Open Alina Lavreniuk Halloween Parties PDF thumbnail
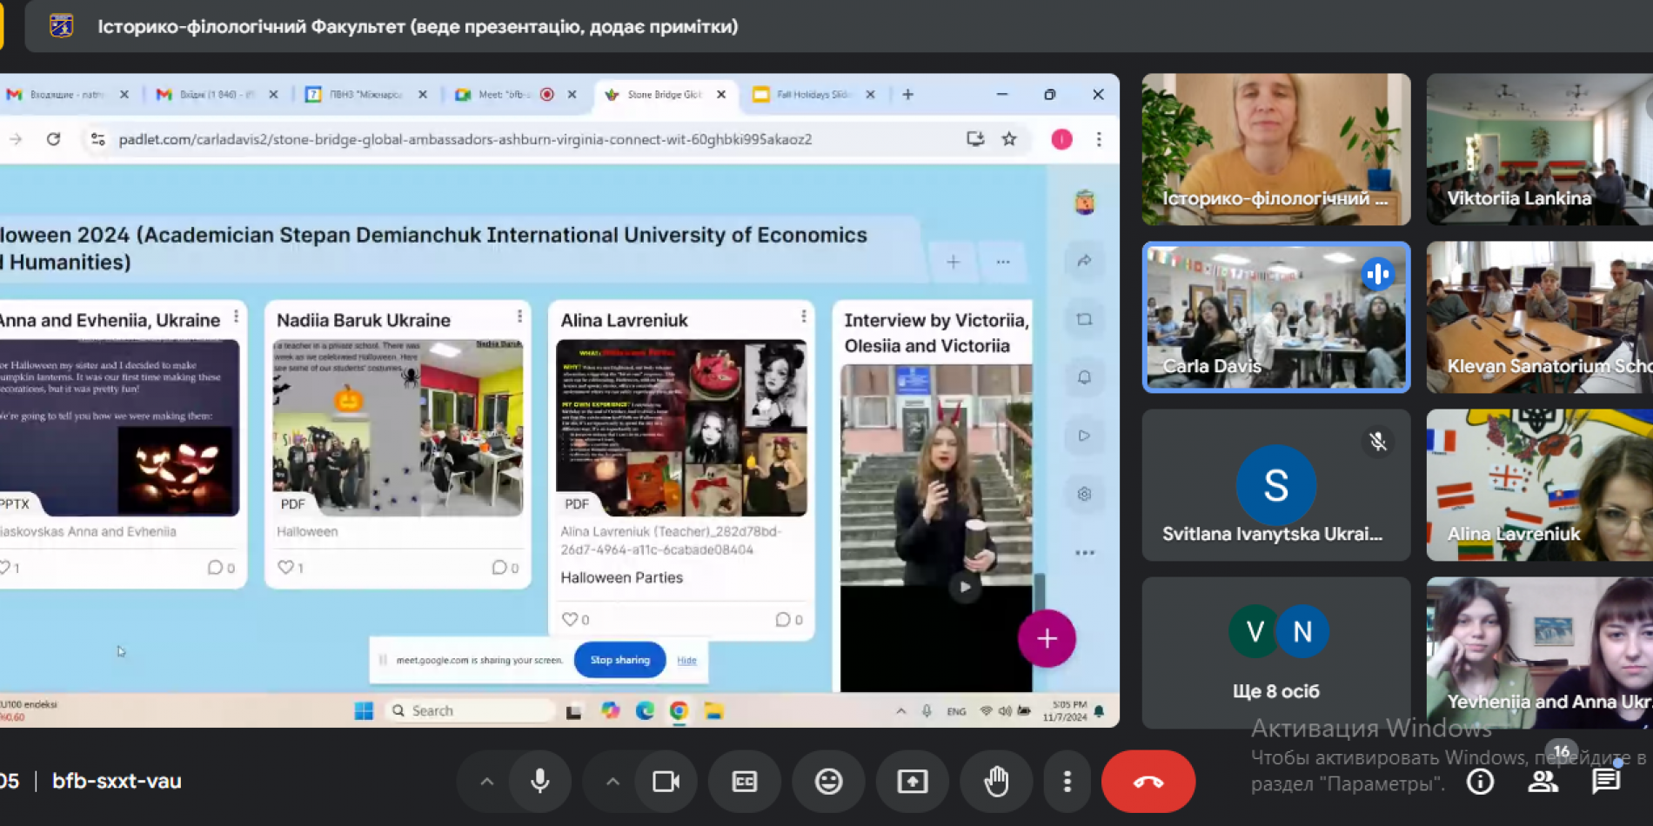The image size is (1653, 826). tap(681, 428)
